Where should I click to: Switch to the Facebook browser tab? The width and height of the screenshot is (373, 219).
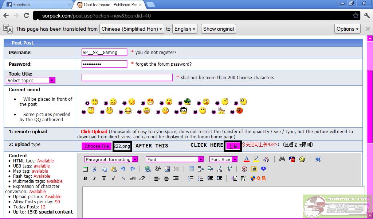point(36,5)
